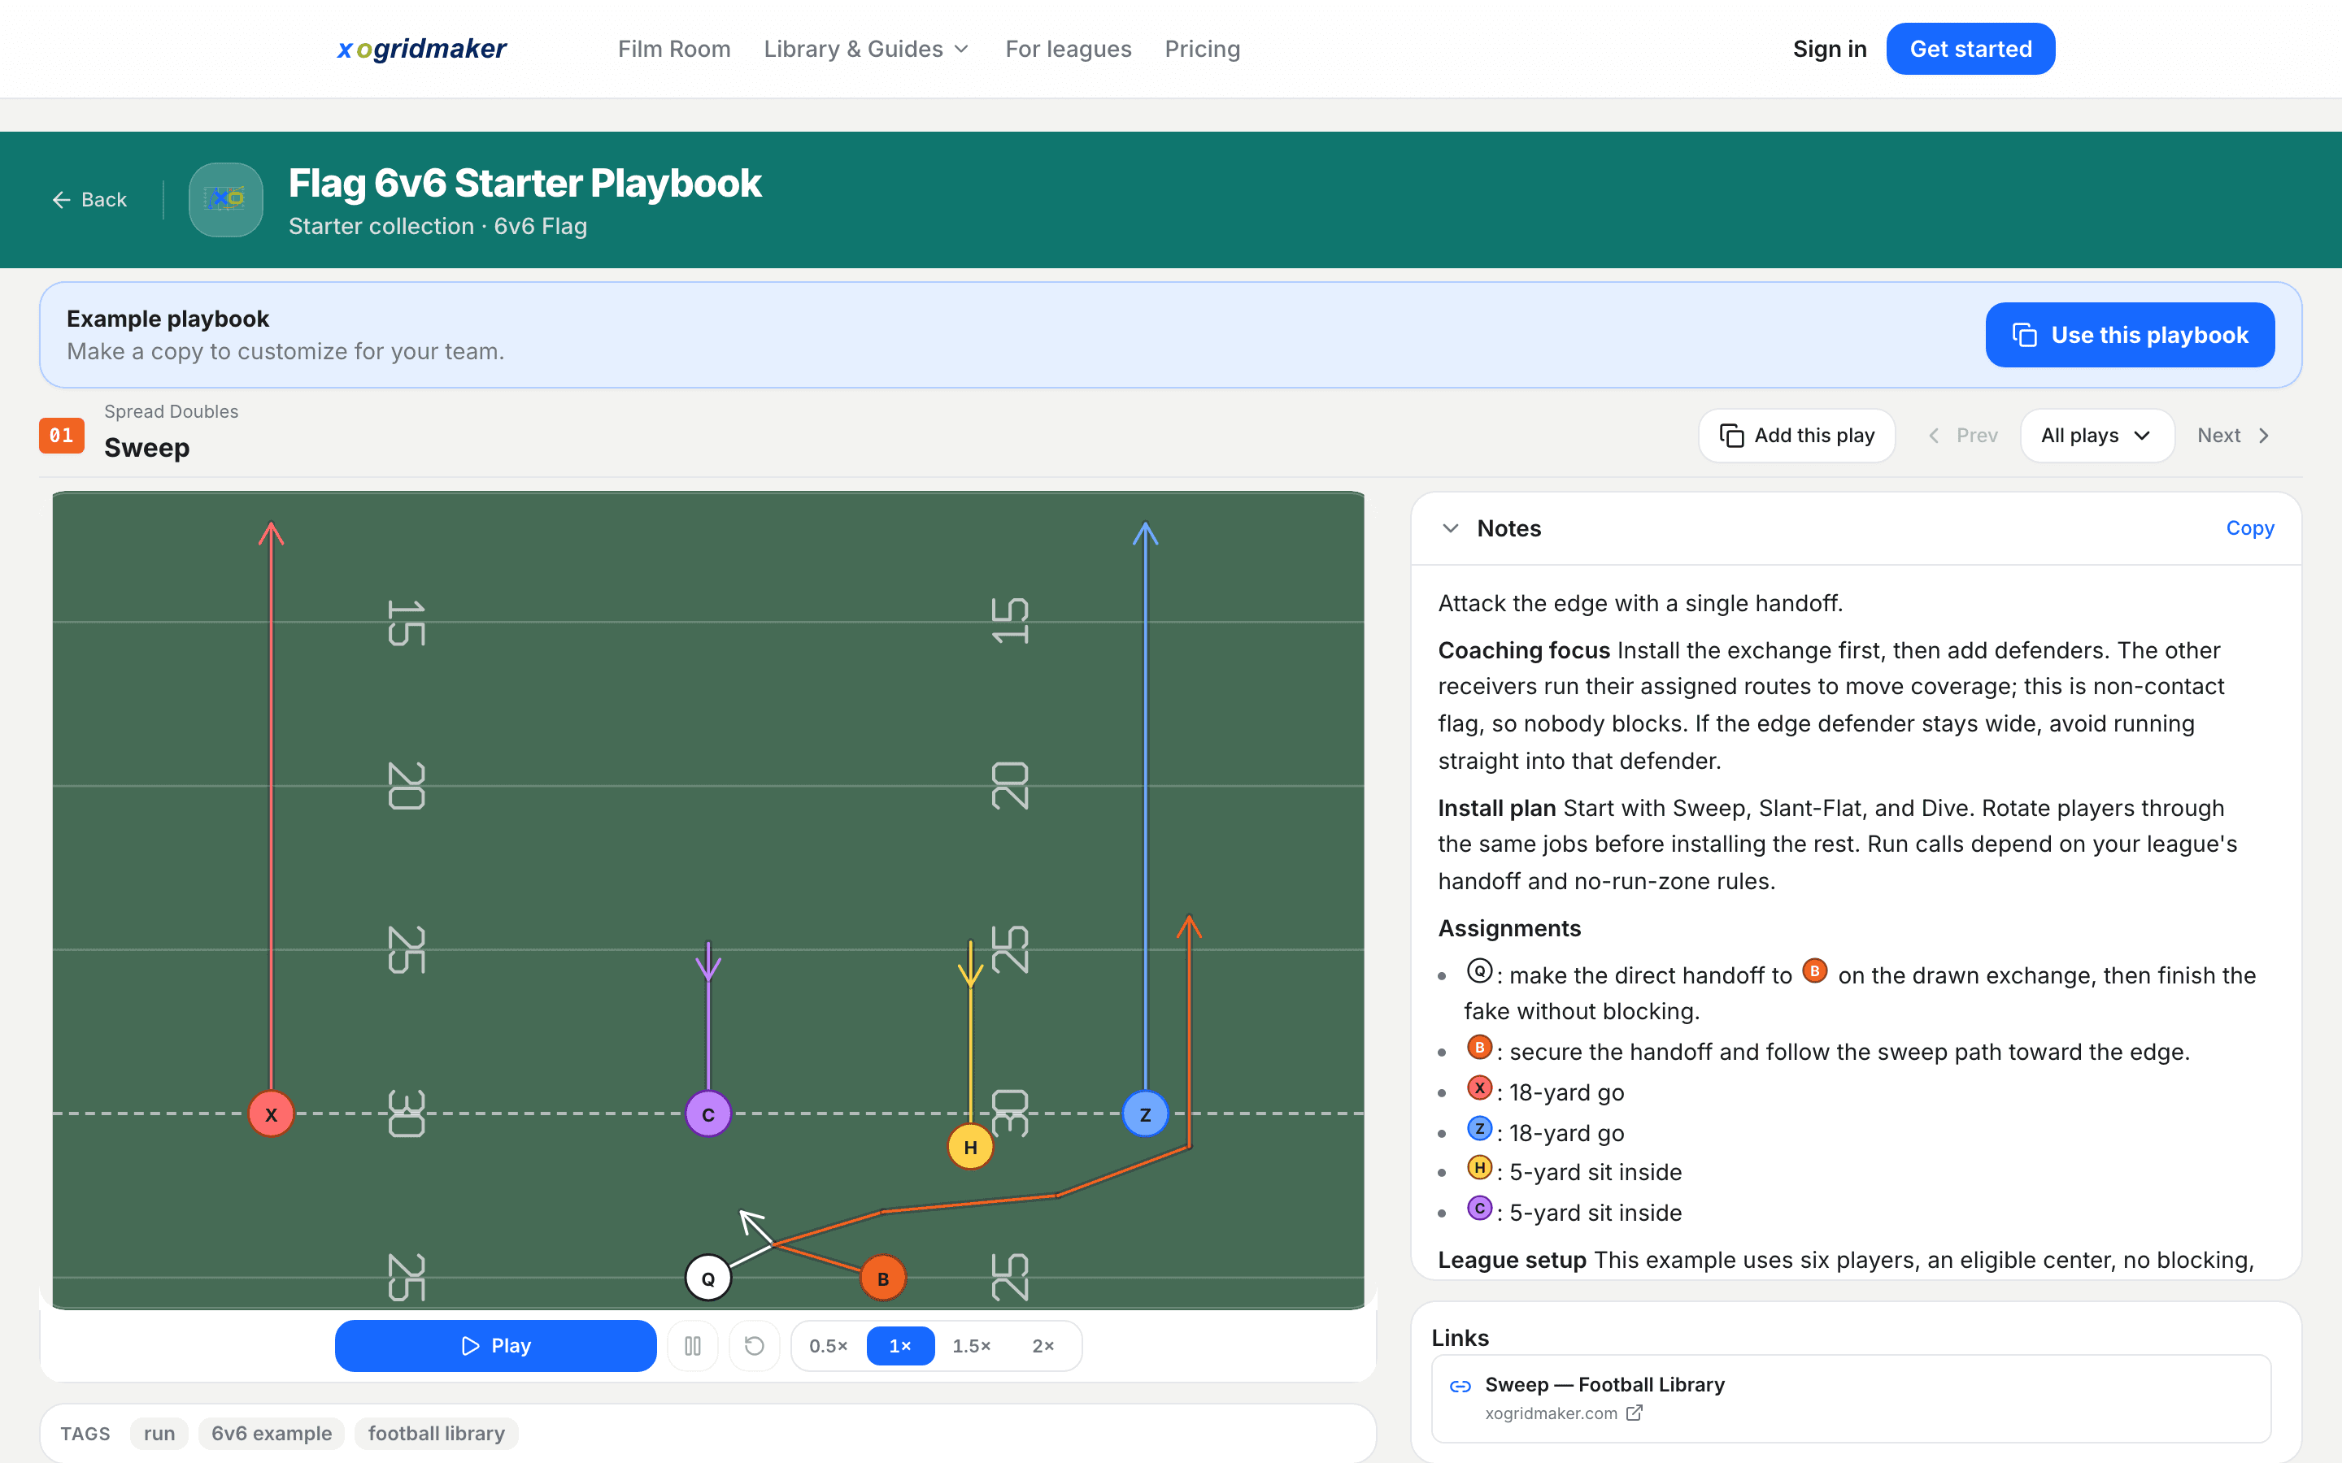The width and height of the screenshot is (2342, 1463).
Task: Go back using the Back arrow
Action: pyautogui.click(x=89, y=199)
